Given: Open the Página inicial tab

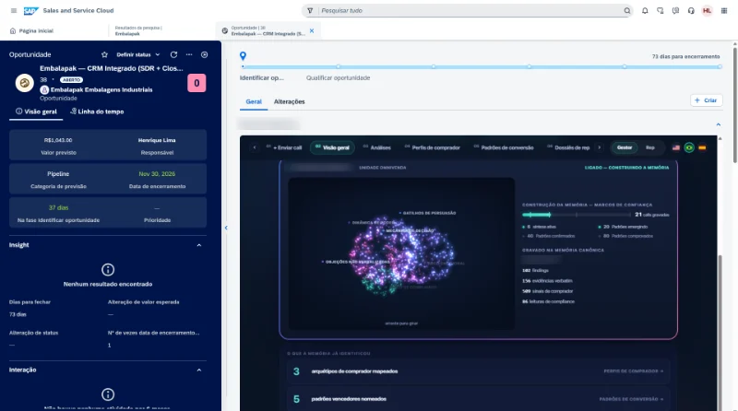Looking at the screenshot, I should click(x=31, y=30).
